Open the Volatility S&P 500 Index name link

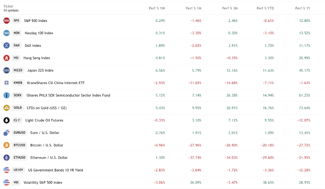click(43, 183)
